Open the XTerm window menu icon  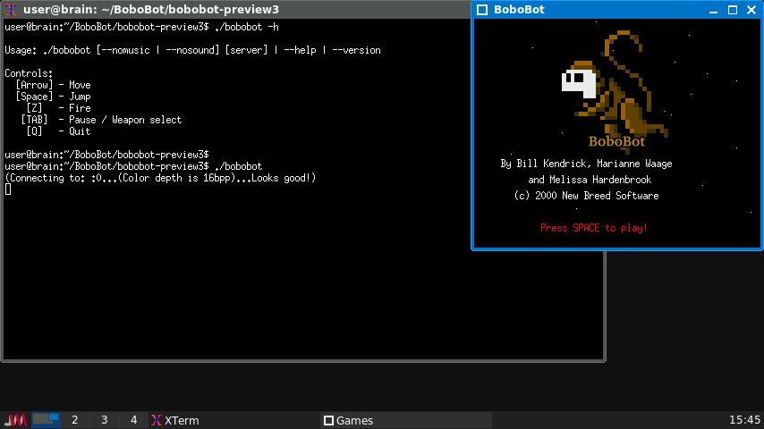(x=12, y=10)
